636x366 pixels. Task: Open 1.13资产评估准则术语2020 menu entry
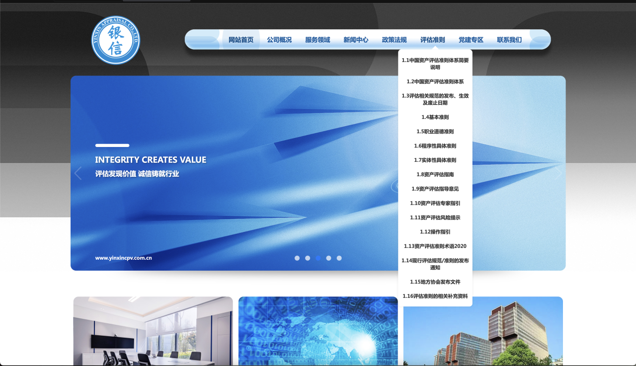point(435,246)
